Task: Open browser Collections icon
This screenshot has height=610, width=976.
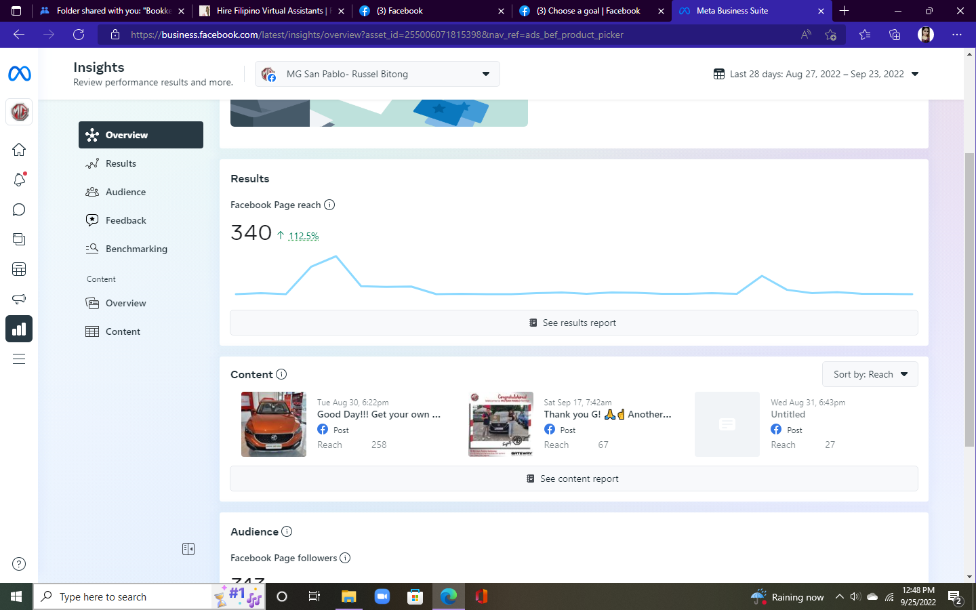Action: (895, 35)
